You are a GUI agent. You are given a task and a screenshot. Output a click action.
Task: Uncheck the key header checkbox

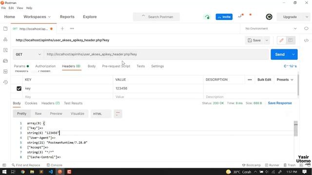19,88
